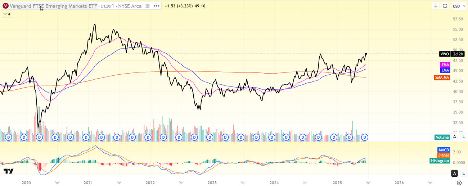Screen dimensions: 468x186
Task: Click the 2024 label on the time axis
Action: 274,183
